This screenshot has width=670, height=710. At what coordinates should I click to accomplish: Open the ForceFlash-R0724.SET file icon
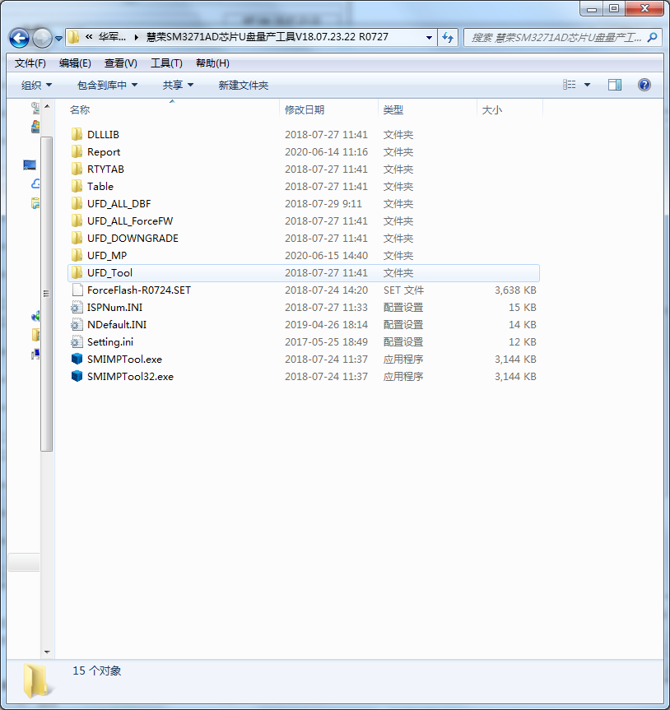pos(78,290)
